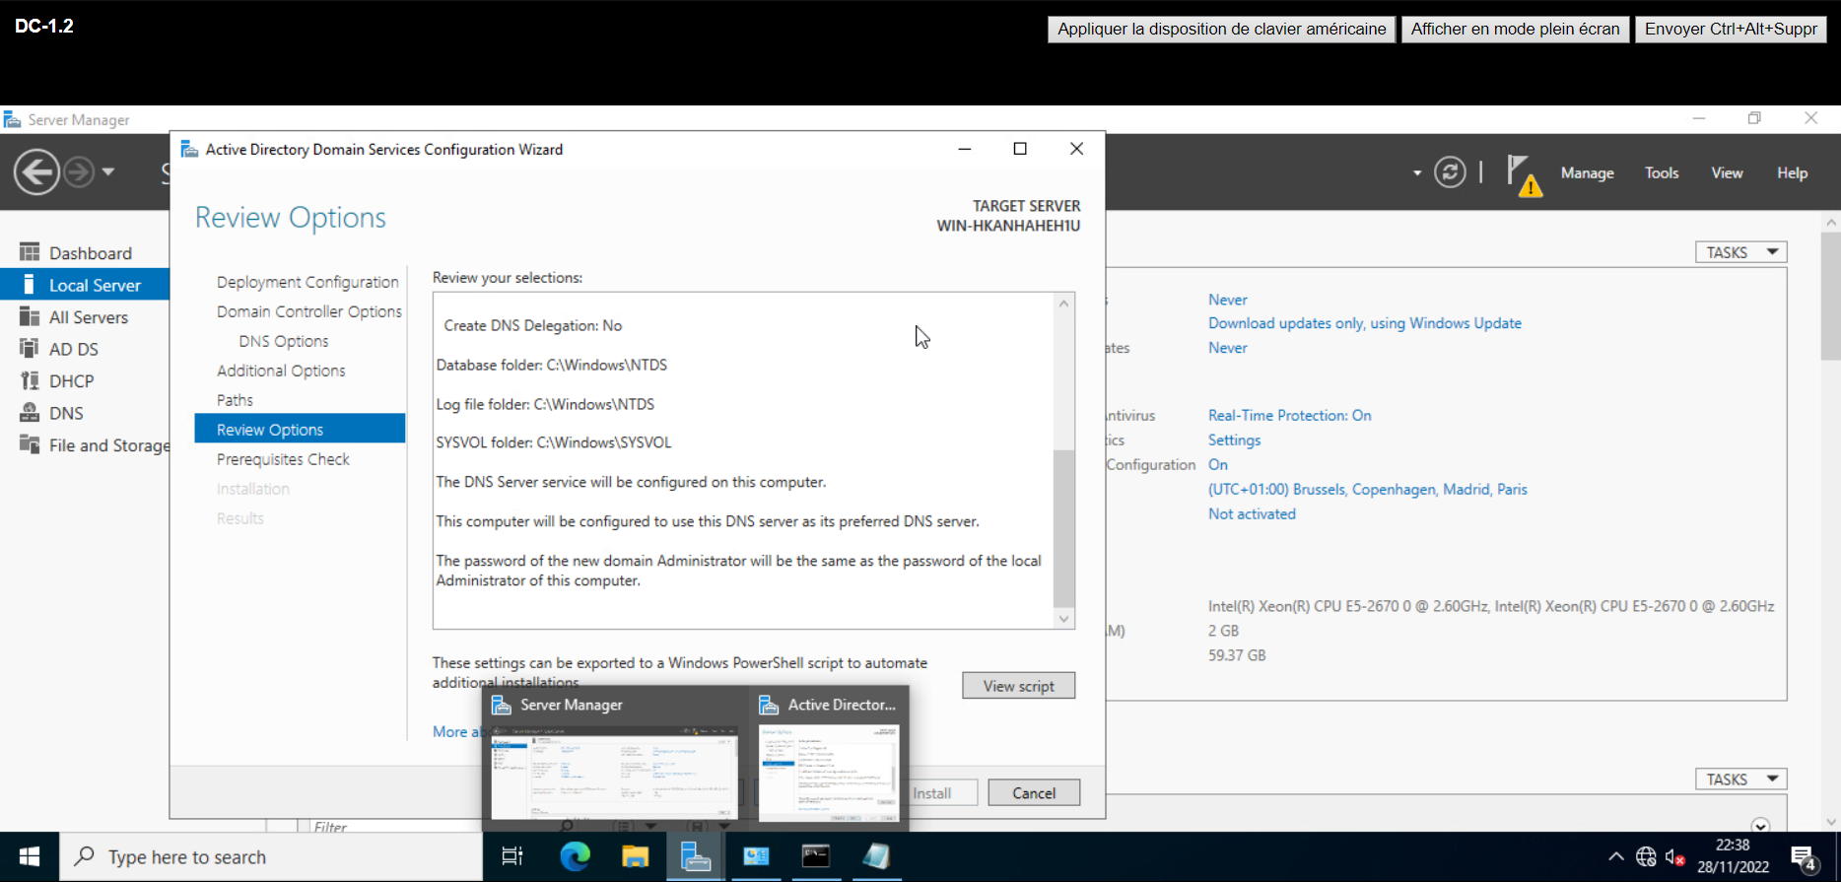Screen dimensions: 1841x882
Task: Click the Server Manager taskbar icon
Action: (696, 856)
